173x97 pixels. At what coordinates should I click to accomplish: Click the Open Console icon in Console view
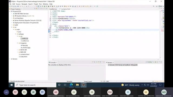(98, 62)
